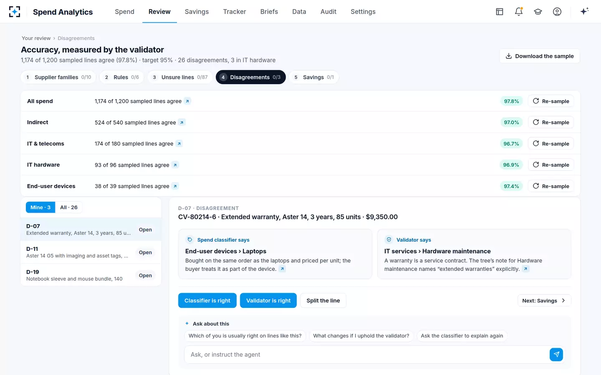Open the validator reasoning source arrow

tap(526, 269)
